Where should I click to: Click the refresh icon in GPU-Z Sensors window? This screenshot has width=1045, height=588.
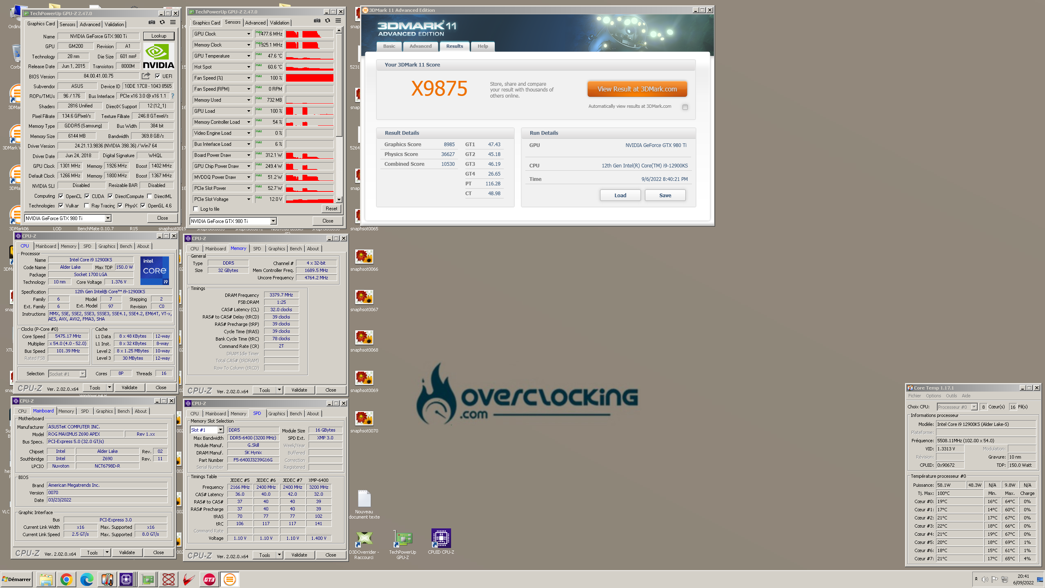click(x=327, y=20)
